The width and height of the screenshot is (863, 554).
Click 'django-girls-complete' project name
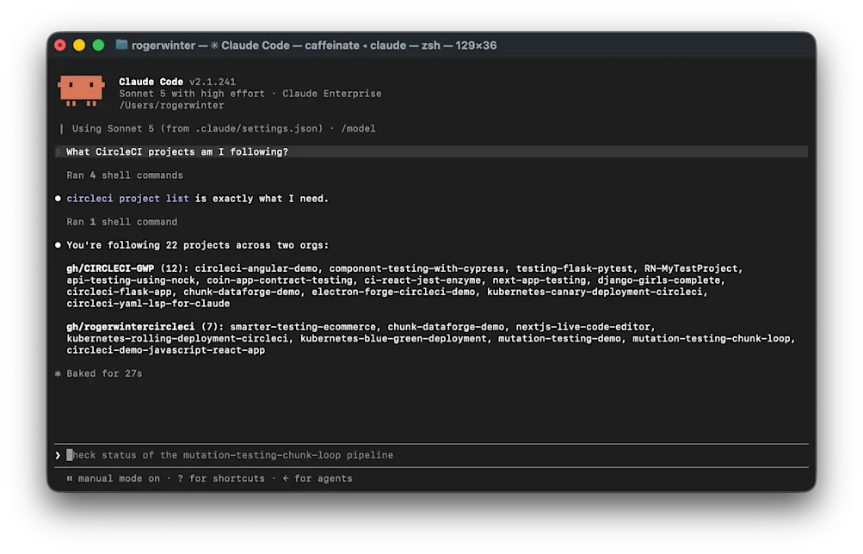click(x=659, y=280)
